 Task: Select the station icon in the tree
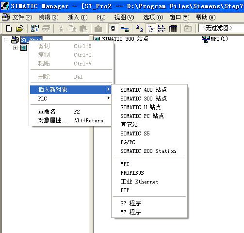point(24,48)
